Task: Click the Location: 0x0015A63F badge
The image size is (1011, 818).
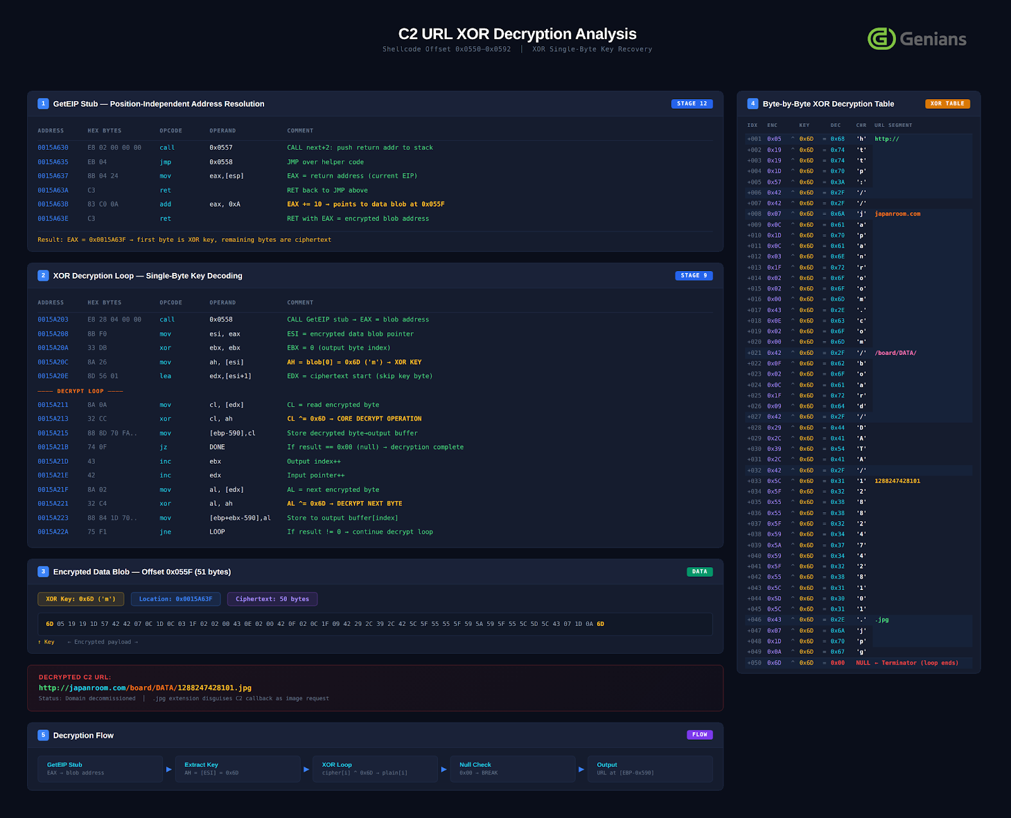Action: coord(176,599)
